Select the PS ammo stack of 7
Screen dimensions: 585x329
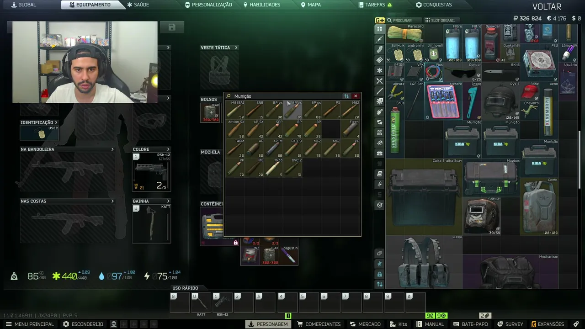coord(331,110)
